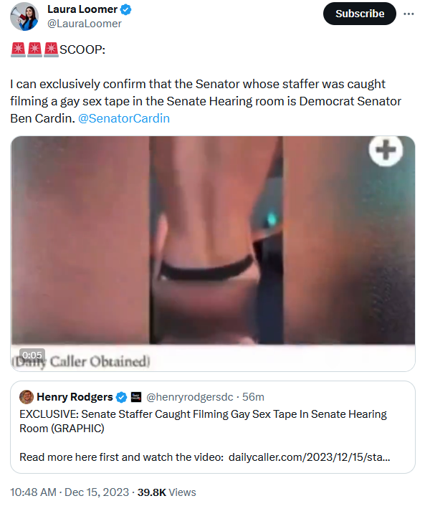Viewport: 425px width, 506px height.
Task: Open the @SenatorCardin mention
Action: (124, 118)
